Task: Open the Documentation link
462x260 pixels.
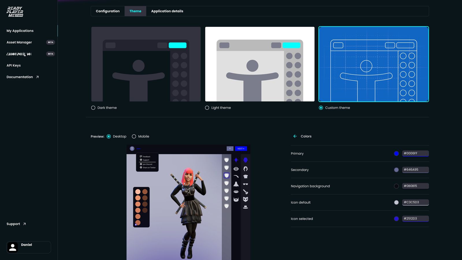Action: (x=20, y=77)
